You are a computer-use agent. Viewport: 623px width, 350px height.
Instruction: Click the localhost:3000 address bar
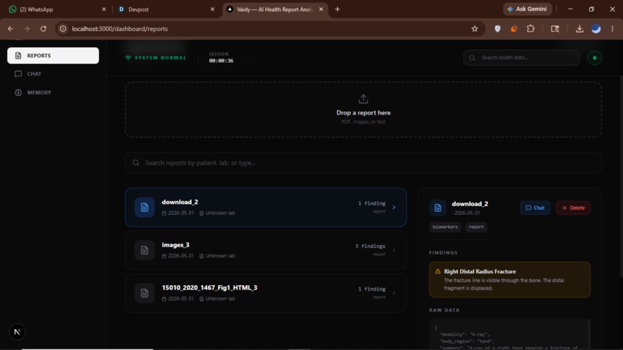click(271, 29)
